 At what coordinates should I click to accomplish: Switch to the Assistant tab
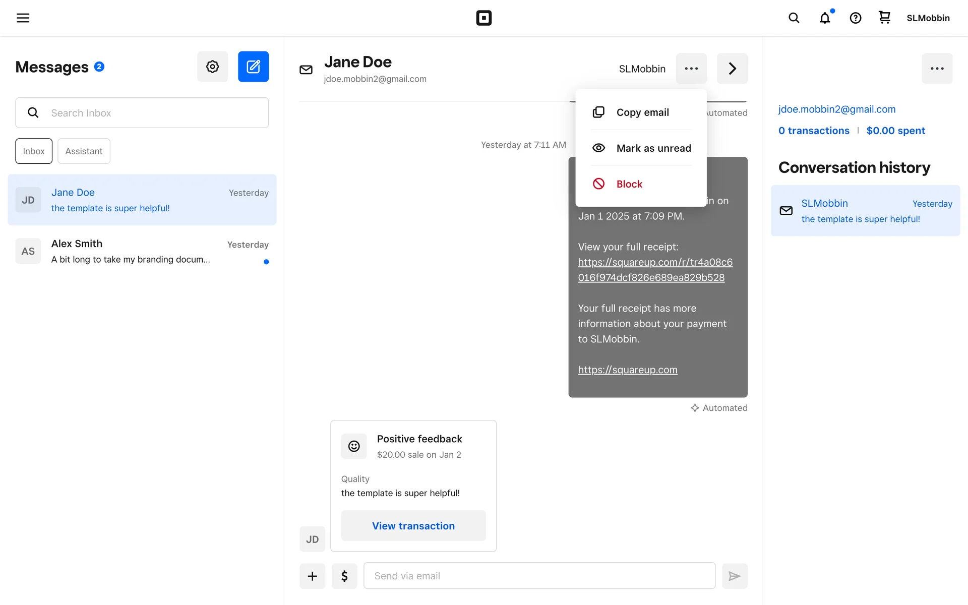pyautogui.click(x=84, y=151)
